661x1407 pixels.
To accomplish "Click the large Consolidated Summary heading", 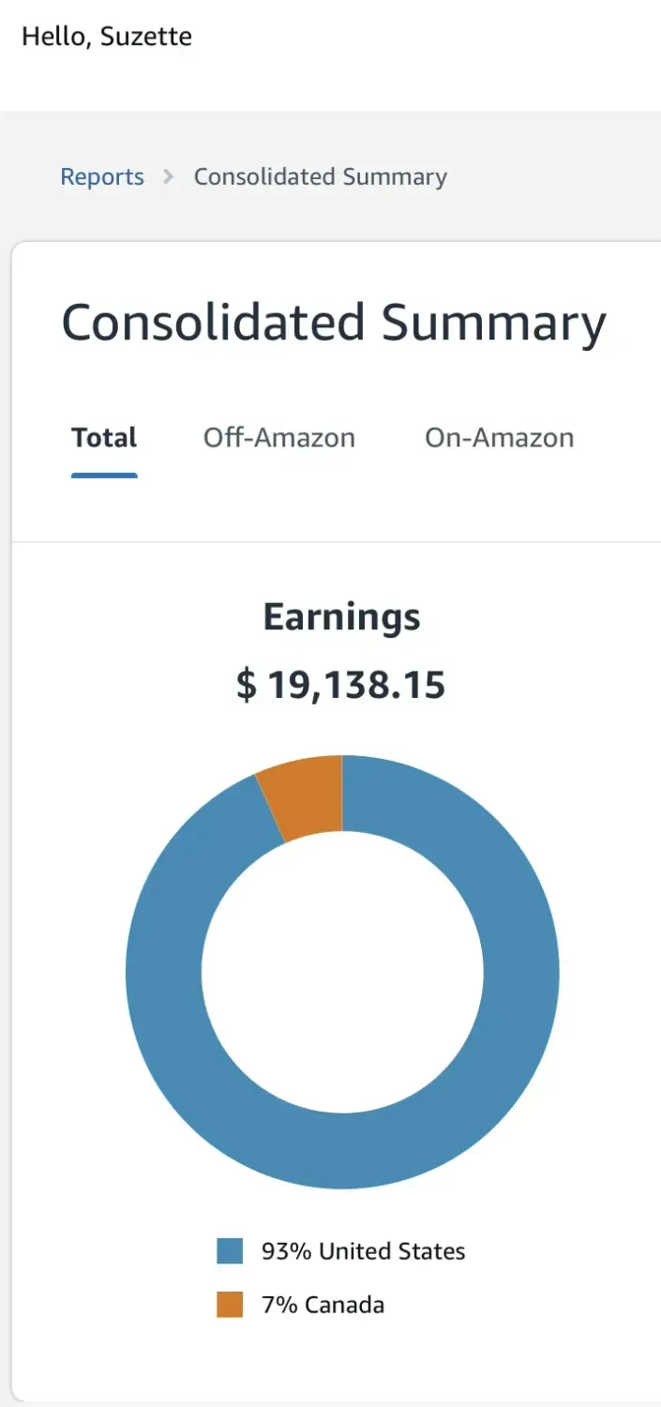I will [334, 324].
